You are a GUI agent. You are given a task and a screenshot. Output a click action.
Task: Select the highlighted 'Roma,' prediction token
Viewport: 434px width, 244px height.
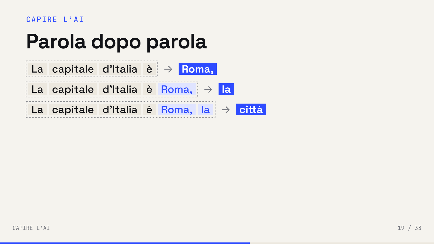pos(198,69)
